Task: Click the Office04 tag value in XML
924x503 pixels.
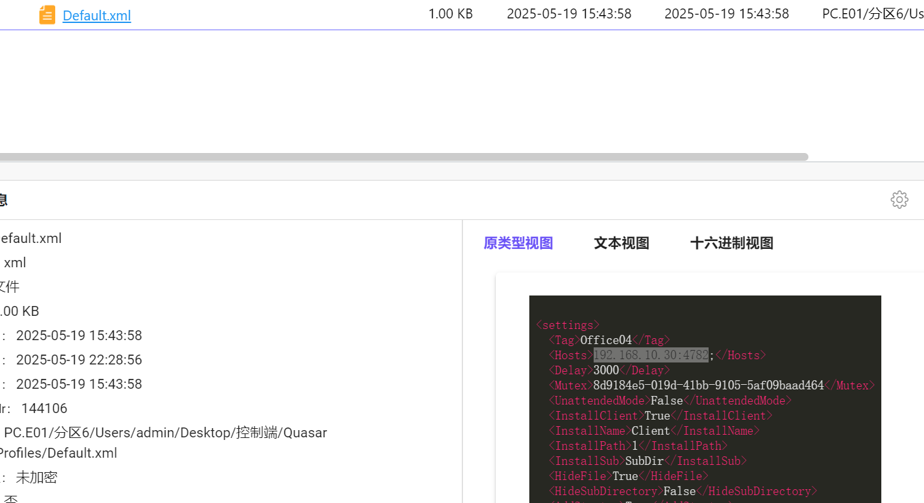Action: (x=605, y=340)
